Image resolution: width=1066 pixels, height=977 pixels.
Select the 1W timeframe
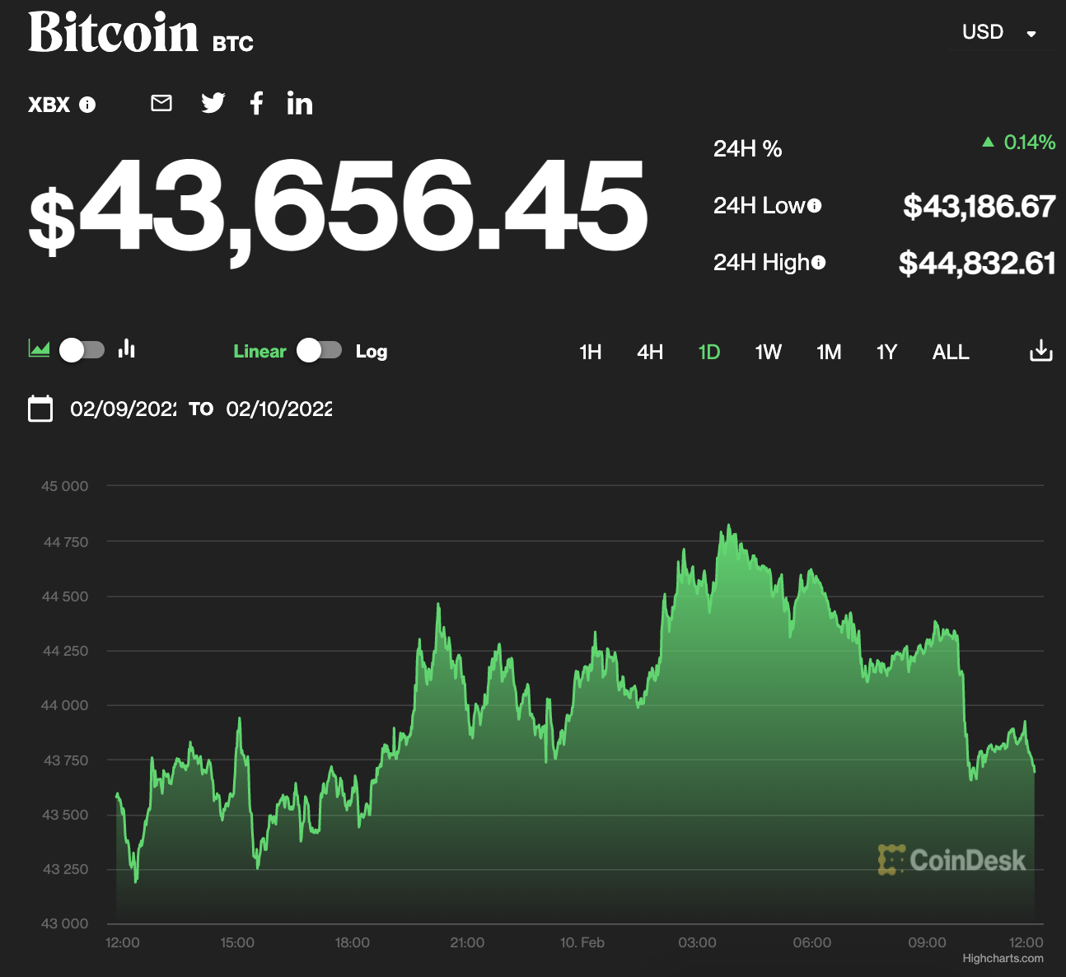768,352
